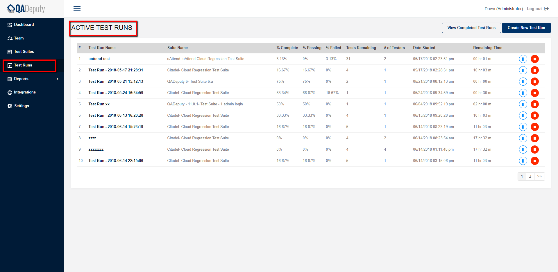Stop the Test Run xx row
This screenshot has width=558, height=272.
(535, 104)
